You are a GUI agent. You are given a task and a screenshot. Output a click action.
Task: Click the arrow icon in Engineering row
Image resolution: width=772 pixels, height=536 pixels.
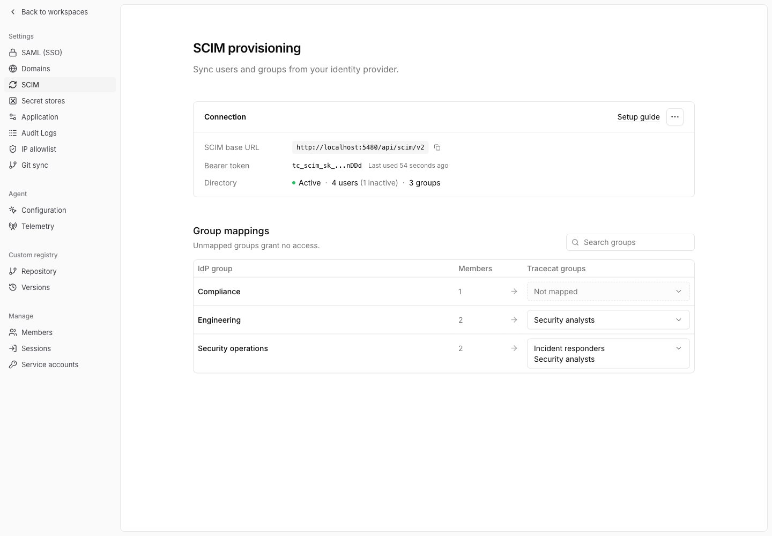tap(514, 320)
